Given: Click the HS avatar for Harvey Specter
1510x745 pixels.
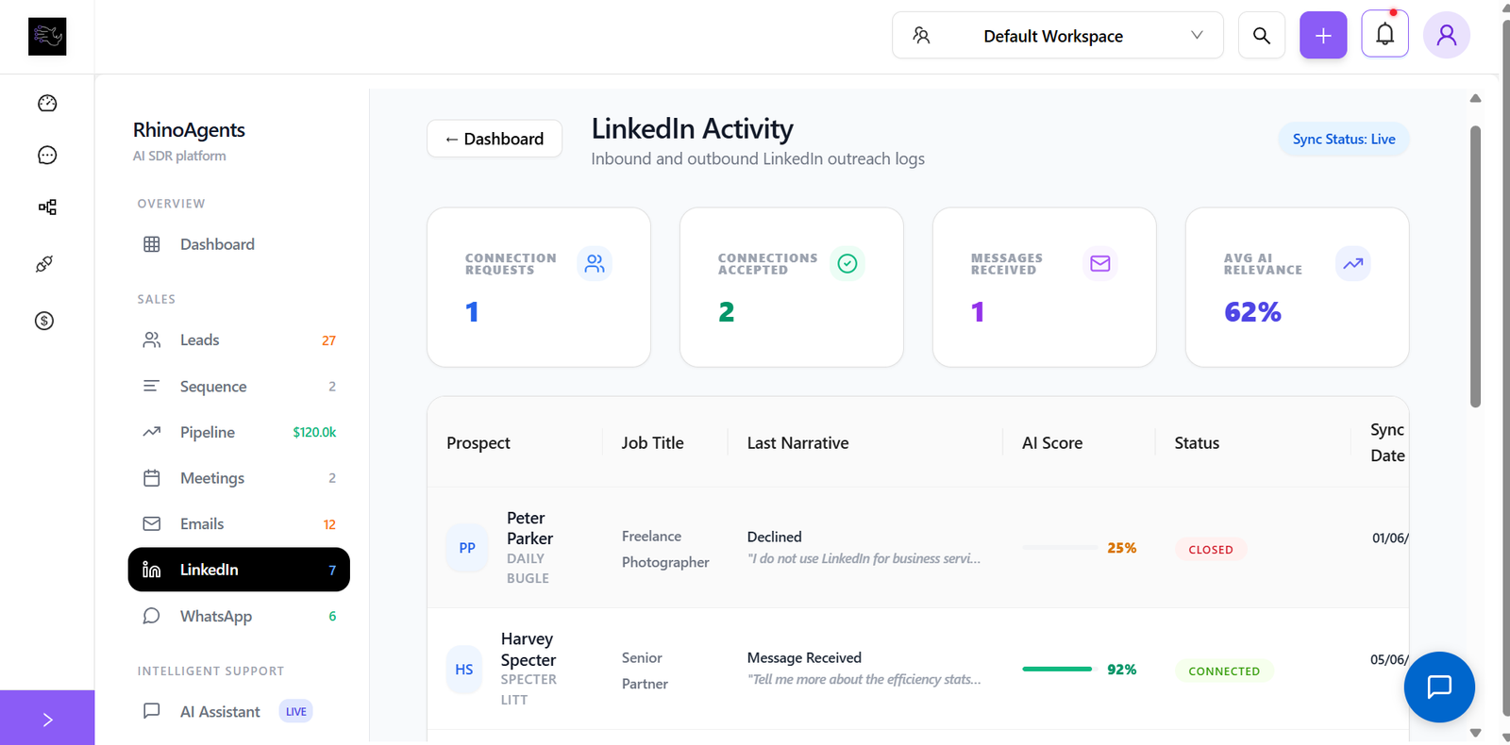Looking at the screenshot, I should tap(464, 670).
